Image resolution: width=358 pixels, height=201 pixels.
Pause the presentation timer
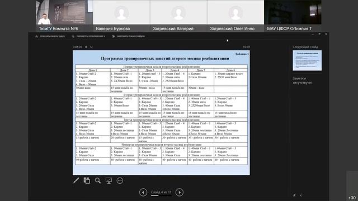[86, 47]
